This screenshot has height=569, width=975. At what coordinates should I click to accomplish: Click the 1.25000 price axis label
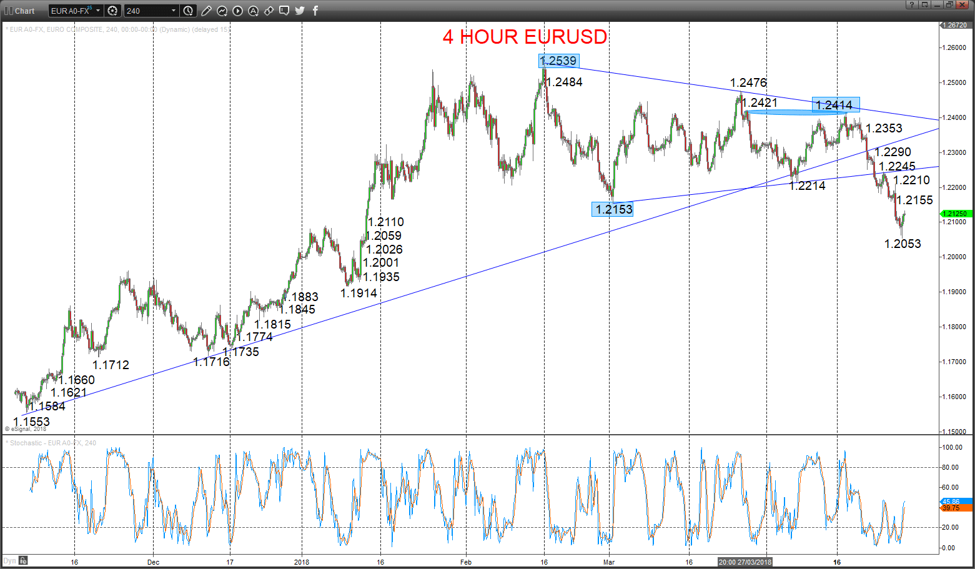tap(955, 82)
